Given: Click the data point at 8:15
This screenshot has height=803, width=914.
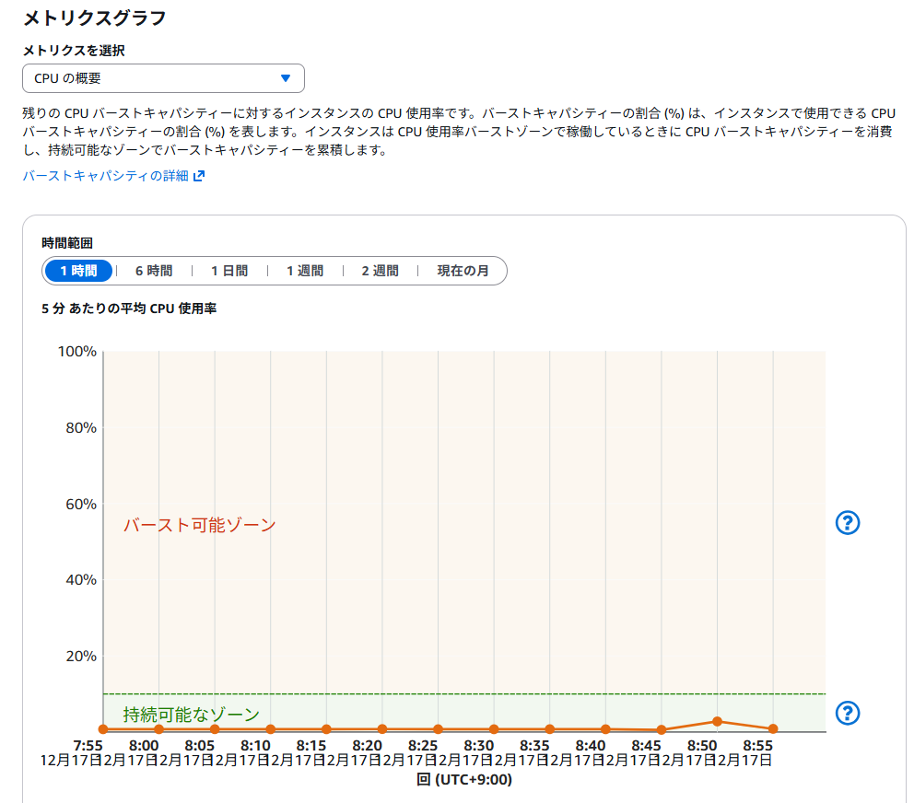Looking at the screenshot, I should pos(326,729).
